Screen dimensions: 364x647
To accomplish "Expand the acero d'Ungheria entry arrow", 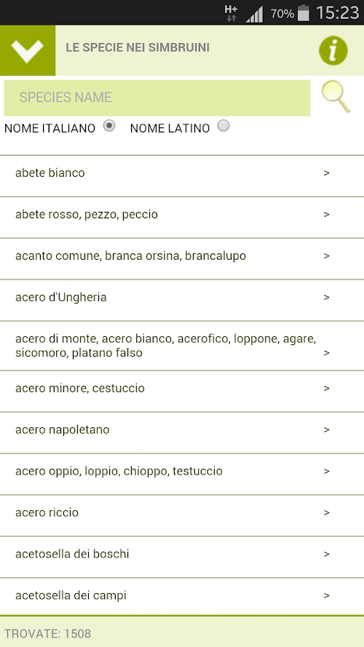I will pyautogui.click(x=326, y=298).
